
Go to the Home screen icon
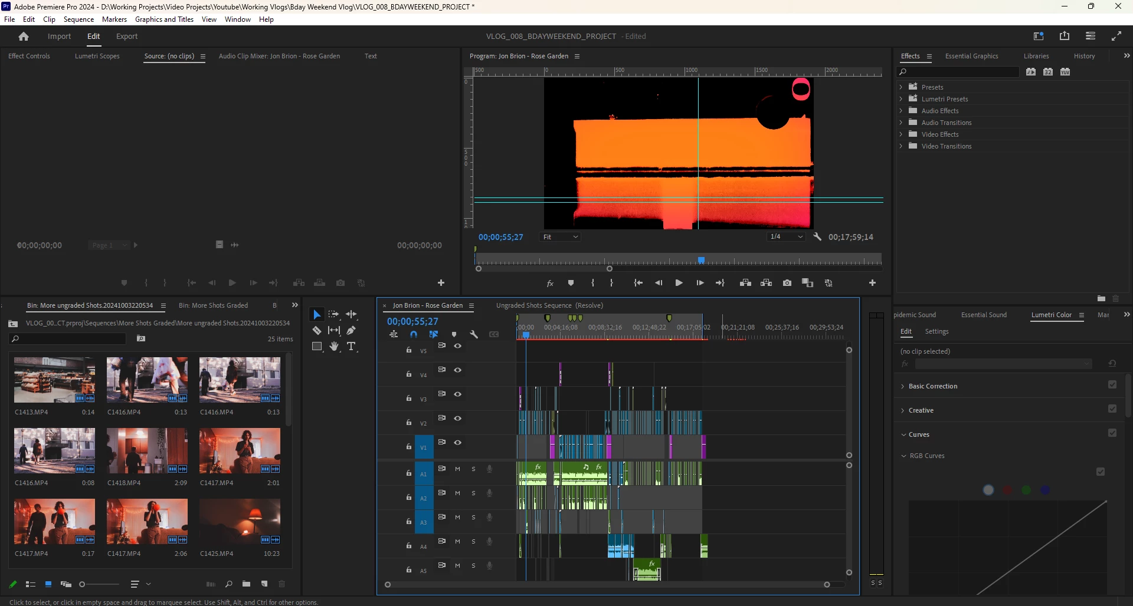[24, 37]
